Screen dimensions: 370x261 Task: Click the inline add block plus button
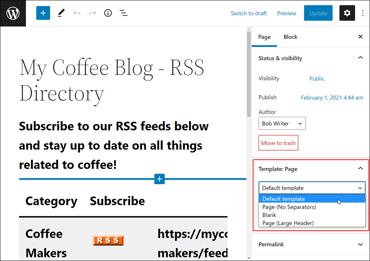coord(159,179)
